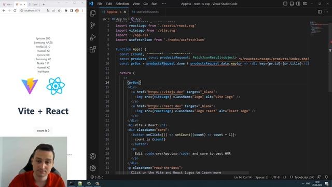The width and height of the screenshot is (332, 187).
Task: Close the active browser tab
Action: coord(24,4)
